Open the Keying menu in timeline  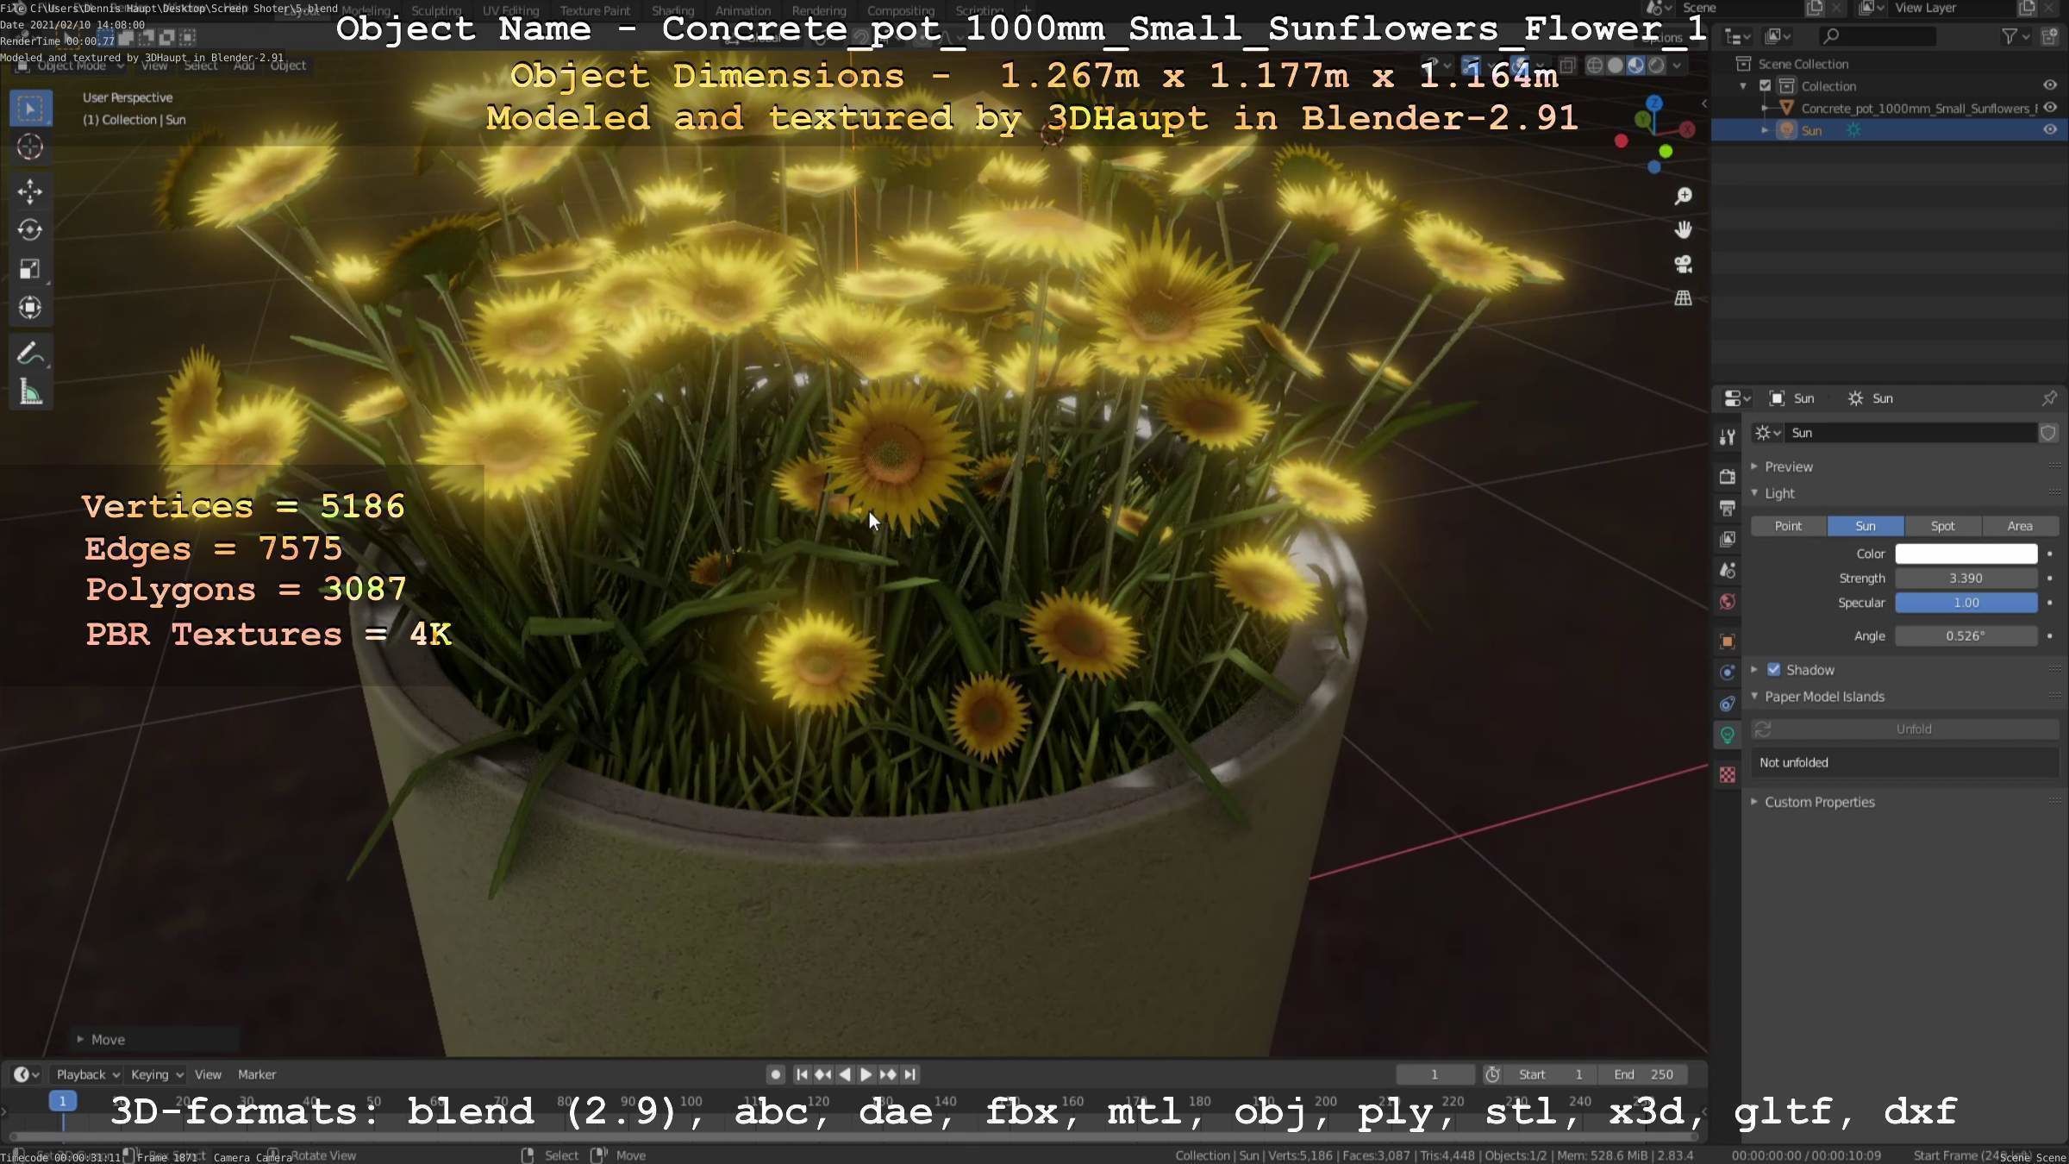point(156,1074)
